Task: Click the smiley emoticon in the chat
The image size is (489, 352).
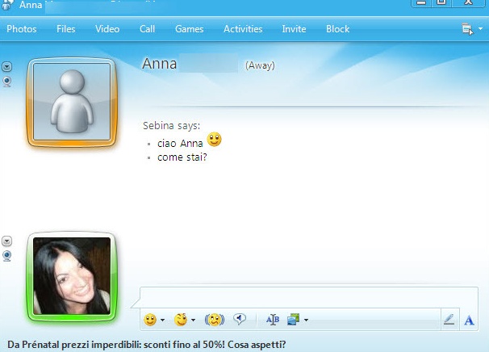Action: (x=215, y=140)
